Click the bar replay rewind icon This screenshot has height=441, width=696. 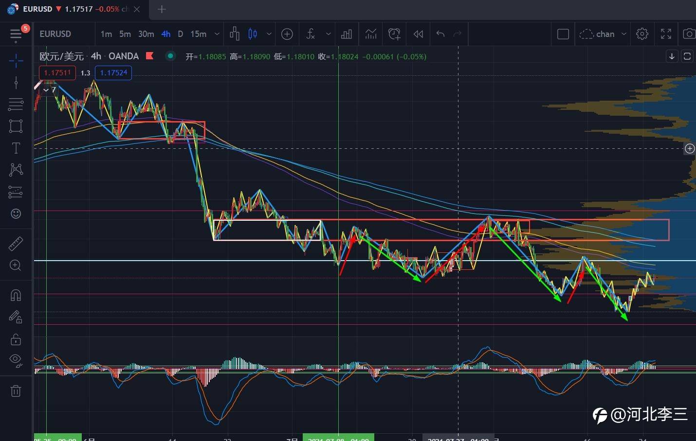418,34
